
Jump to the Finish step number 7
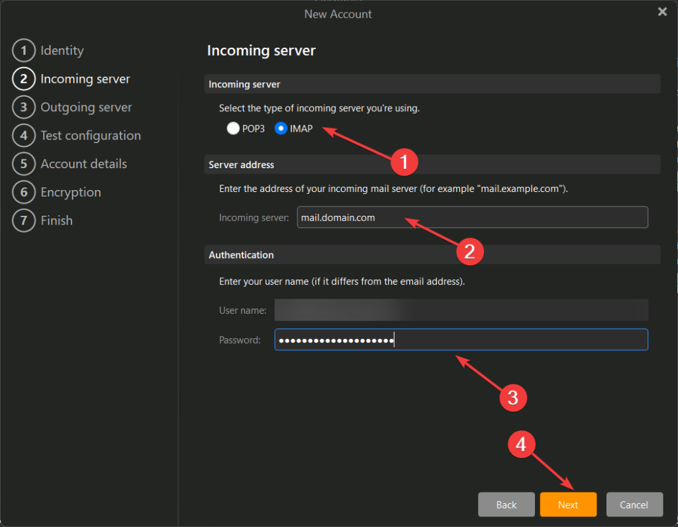[23, 221]
